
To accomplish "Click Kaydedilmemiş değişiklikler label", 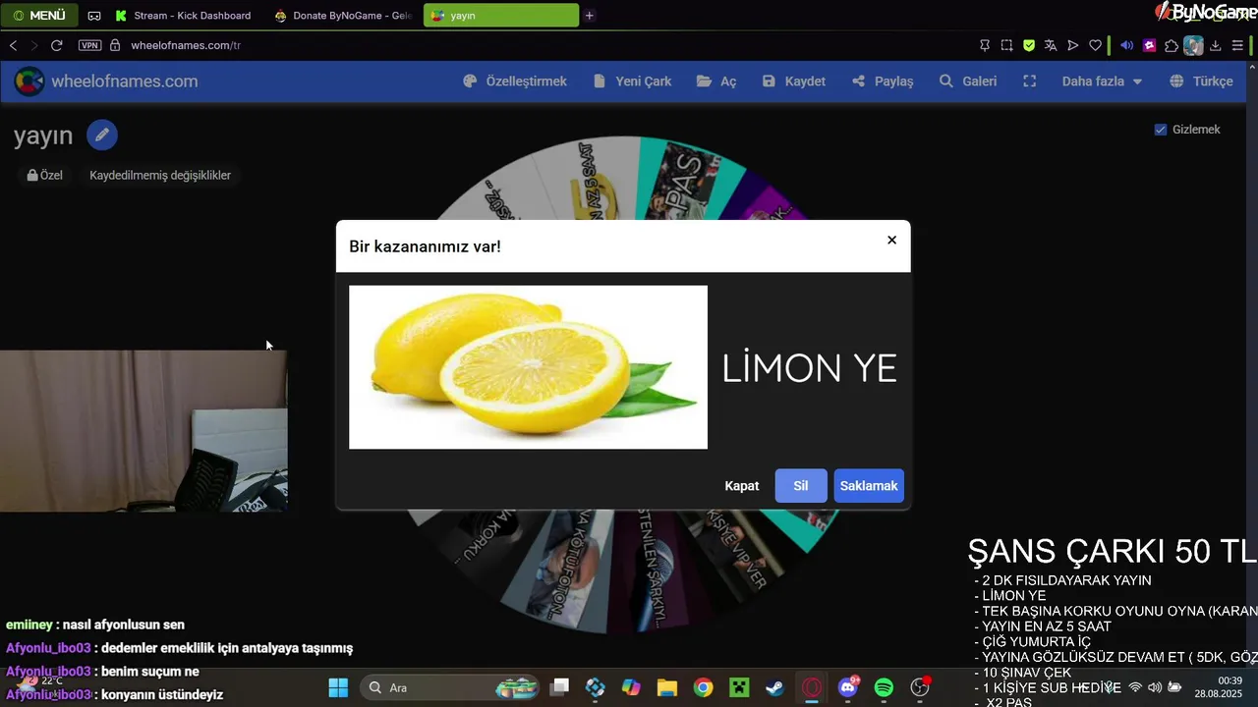I will coord(160,175).
